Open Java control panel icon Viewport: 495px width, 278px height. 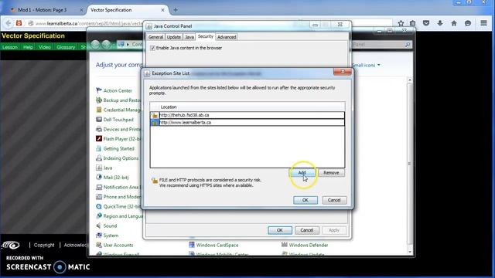tap(99, 168)
